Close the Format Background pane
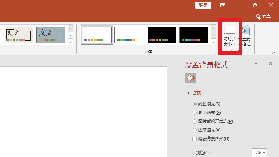 pos(270,63)
